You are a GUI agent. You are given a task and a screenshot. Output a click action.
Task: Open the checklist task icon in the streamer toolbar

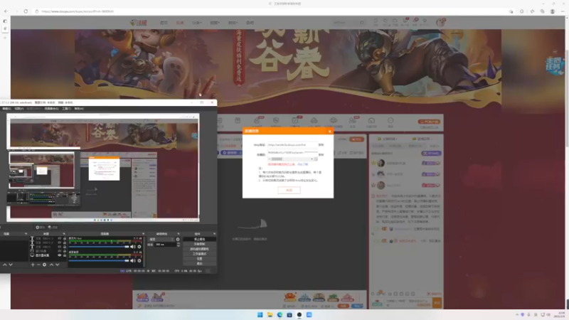coord(294,120)
